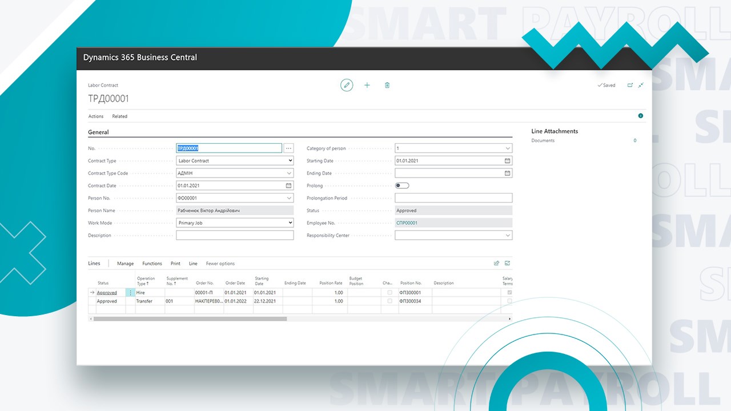Click the Person Name field value
This screenshot has height=411, width=731.
[235, 211]
